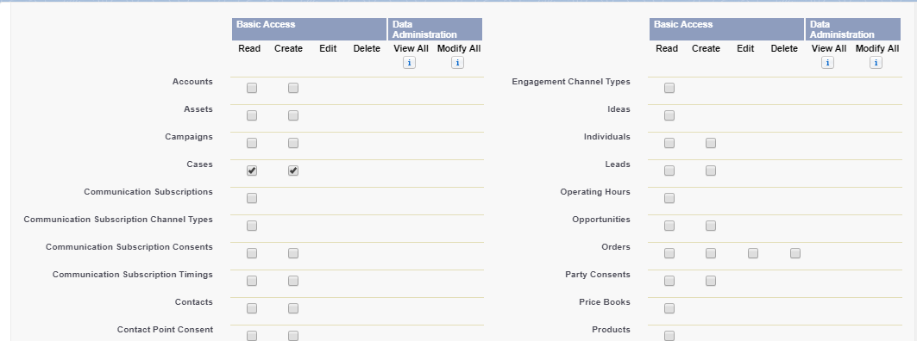Enable Create access for Accounts

pos(293,88)
